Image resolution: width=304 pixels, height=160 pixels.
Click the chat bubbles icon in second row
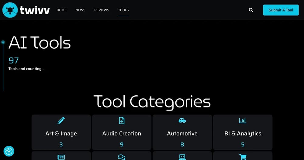(122, 157)
